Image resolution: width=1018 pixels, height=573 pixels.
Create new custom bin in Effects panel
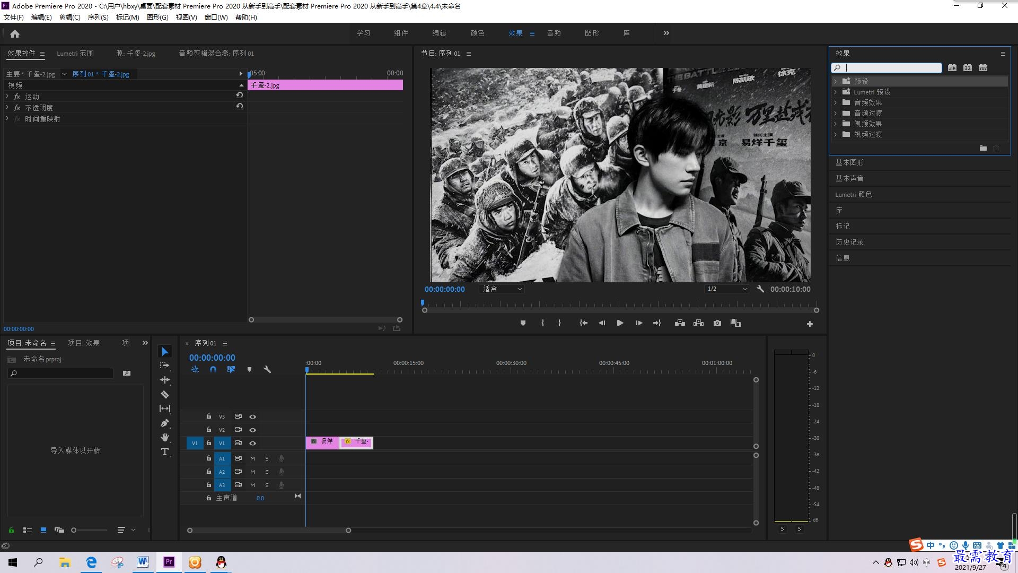tap(983, 149)
